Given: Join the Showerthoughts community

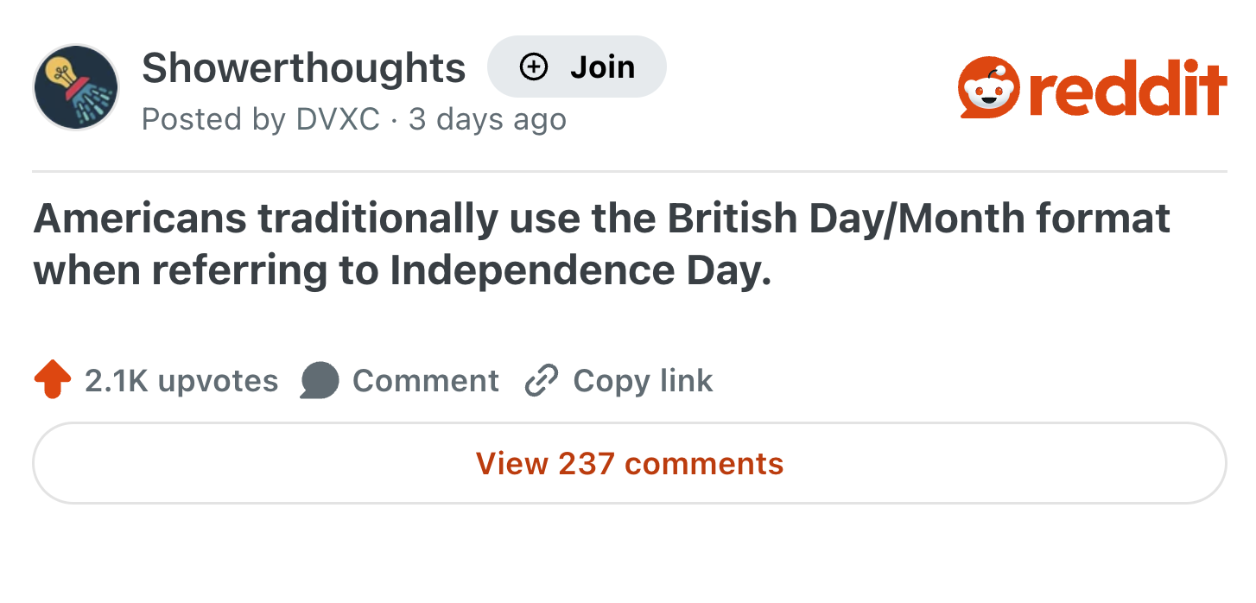Looking at the screenshot, I should pos(577,67).
